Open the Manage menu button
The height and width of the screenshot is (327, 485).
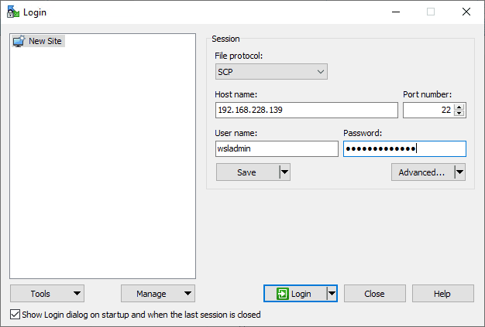point(158,294)
